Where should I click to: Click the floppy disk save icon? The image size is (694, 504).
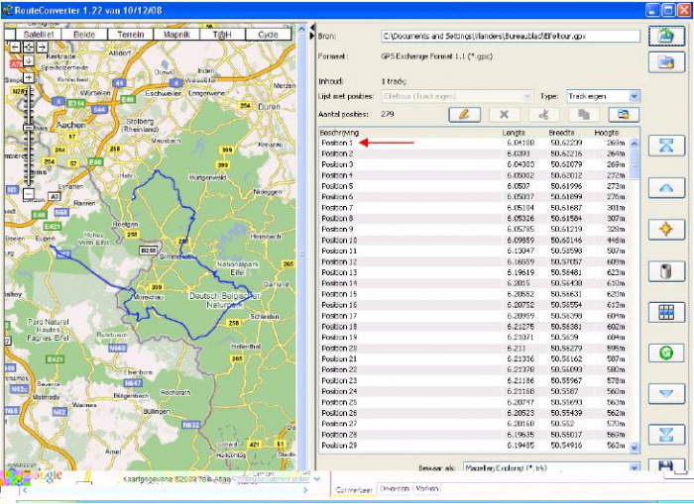[x=666, y=466]
